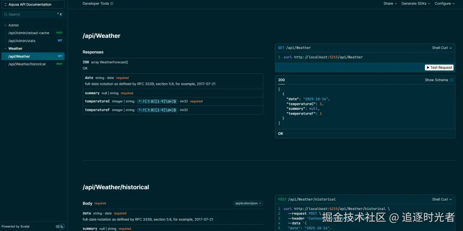Select /api/Weather/historical in the sidebar
463x231 pixels.
[x=27, y=64]
